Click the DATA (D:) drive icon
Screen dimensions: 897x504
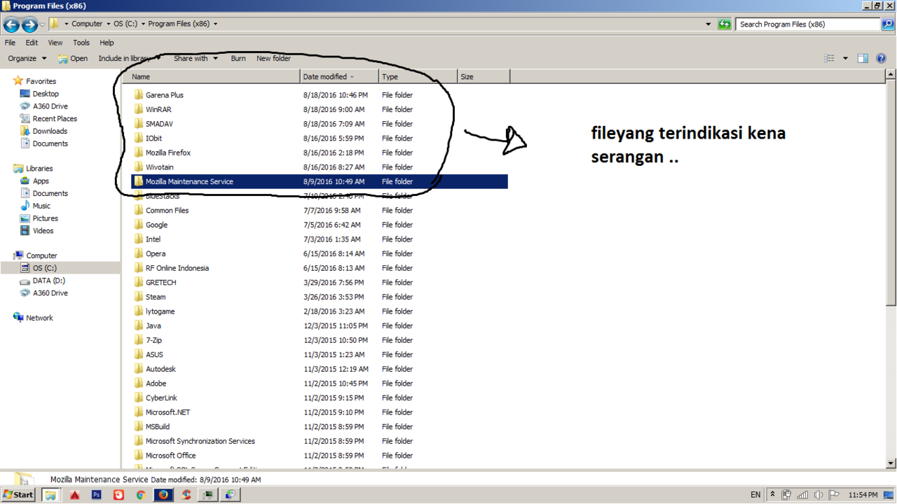point(25,281)
